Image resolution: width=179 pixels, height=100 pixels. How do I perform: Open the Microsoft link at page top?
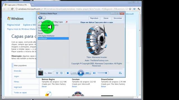pos(129,14)
